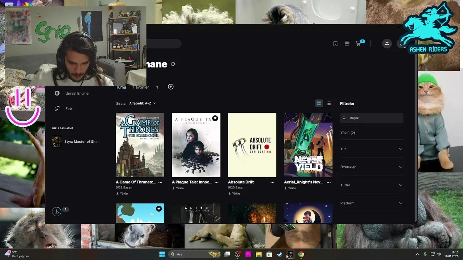Open File Explorer from the taskbar

(259, 254)
